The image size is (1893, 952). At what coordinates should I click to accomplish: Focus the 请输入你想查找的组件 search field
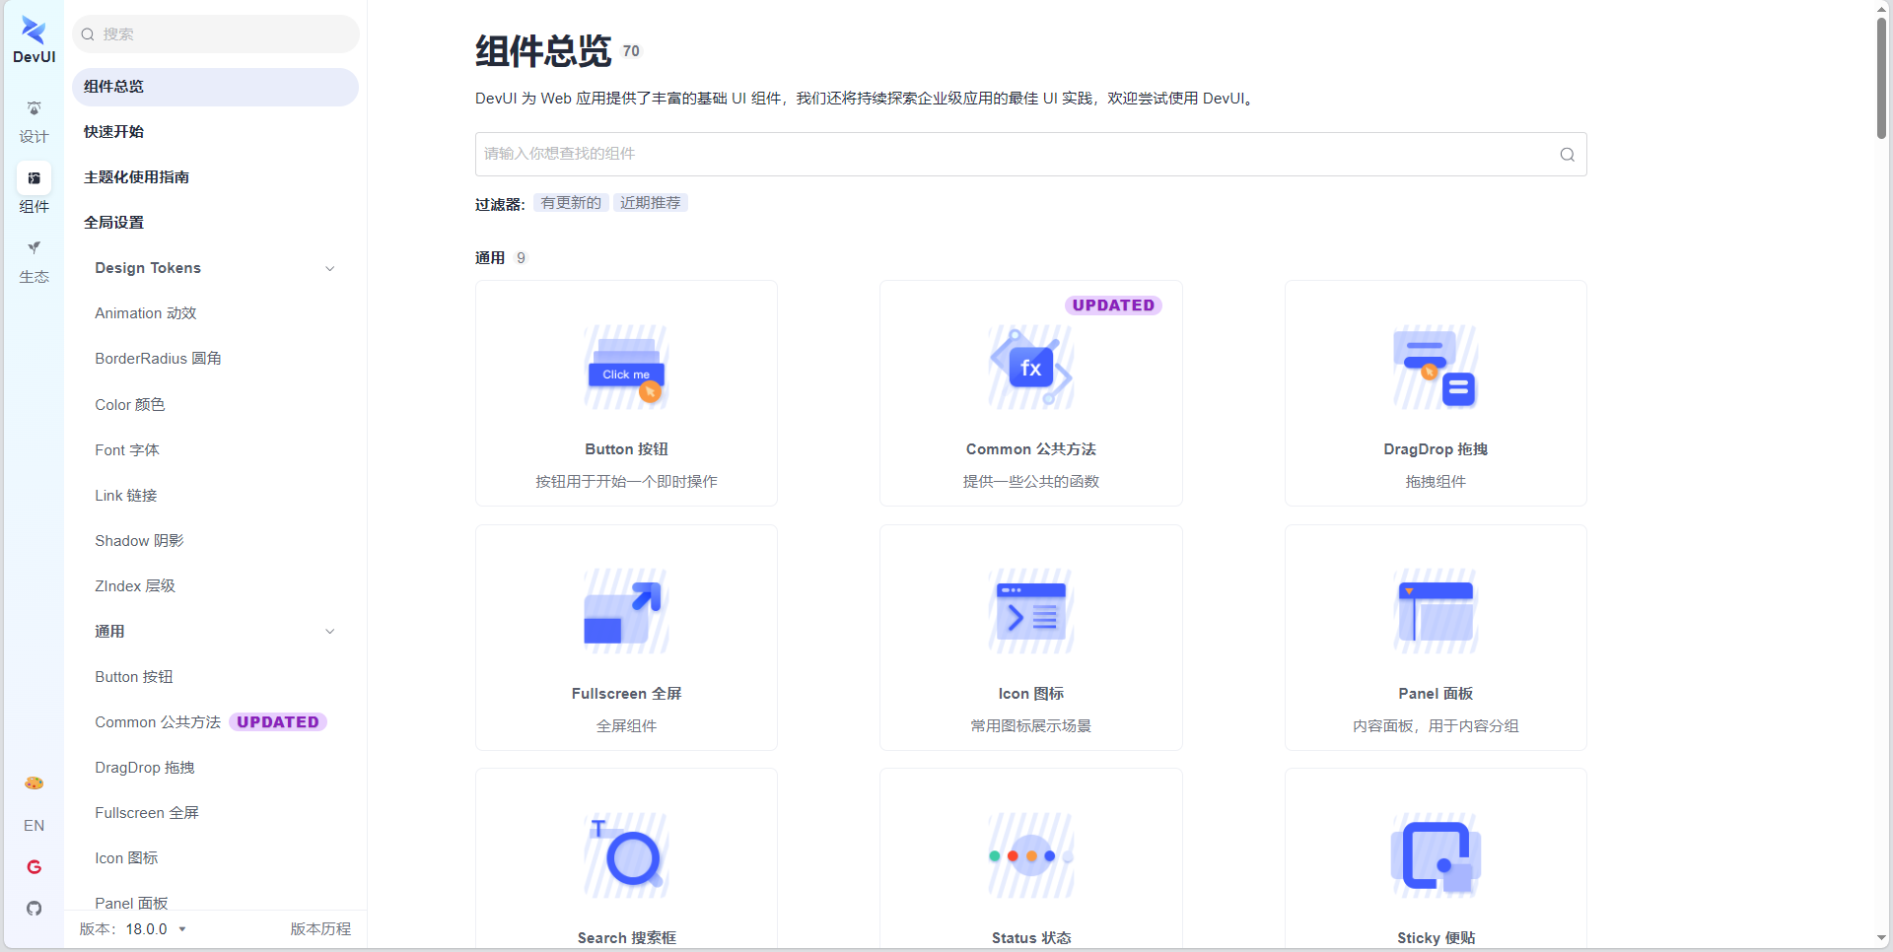point(1030,155)
